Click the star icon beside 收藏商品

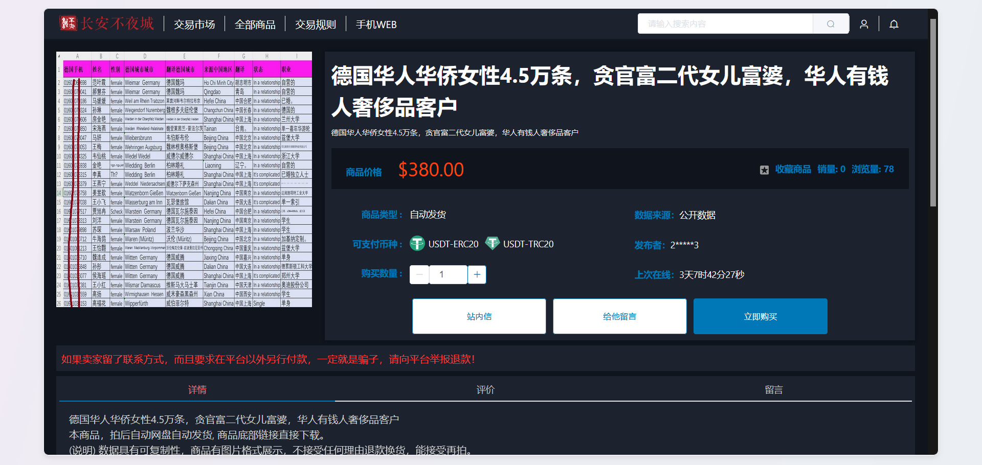tap(764, 170)
